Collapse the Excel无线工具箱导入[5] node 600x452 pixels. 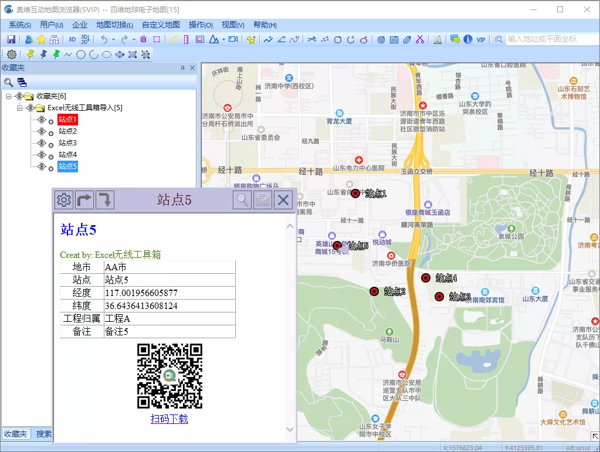point(19,108)
